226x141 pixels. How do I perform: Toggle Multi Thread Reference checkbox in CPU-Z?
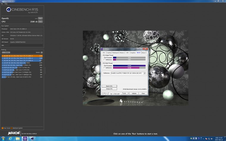click(105, 68)
